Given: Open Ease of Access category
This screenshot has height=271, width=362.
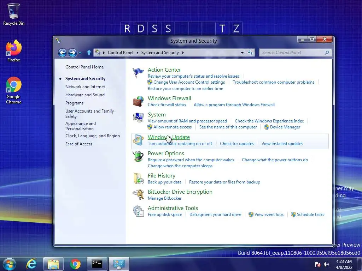Looking at the screenshot, I should pyautogui.click(x=79, y=144).
